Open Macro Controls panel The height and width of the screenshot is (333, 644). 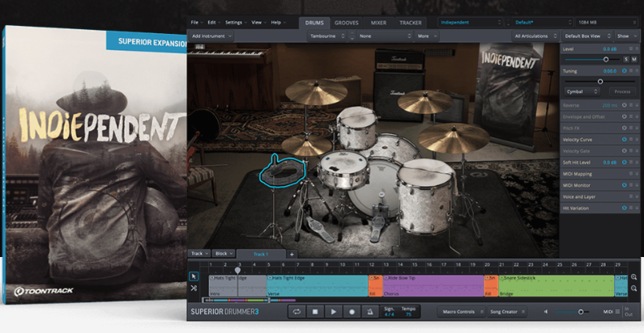tap(461, 312)
